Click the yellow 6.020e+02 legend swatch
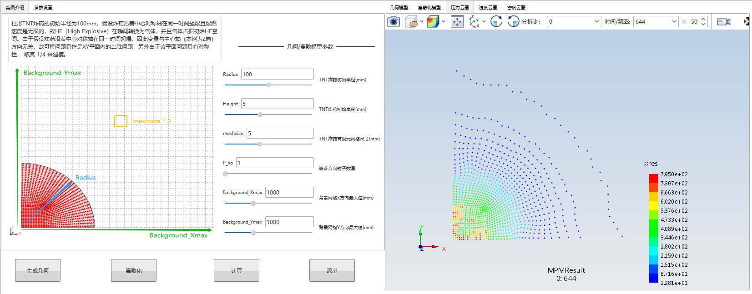Screen dimensions: 752x294 (654, 205)
